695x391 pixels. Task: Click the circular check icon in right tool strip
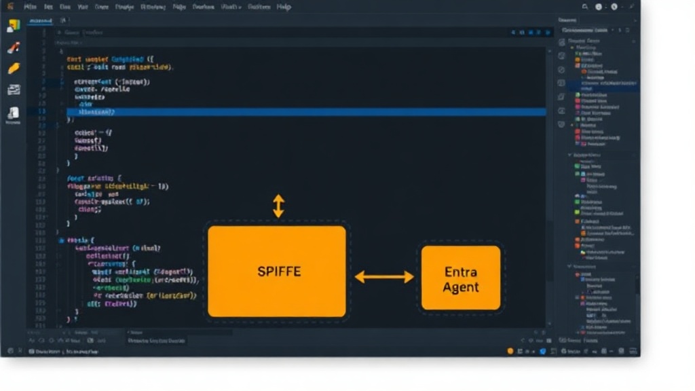tap(561, 70)
